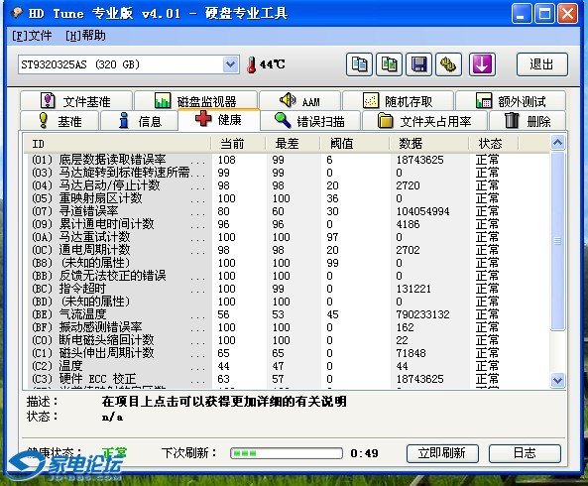Select the (04) 马达启动/停止计数 row

pyautogui.click(x=287, y=185)
